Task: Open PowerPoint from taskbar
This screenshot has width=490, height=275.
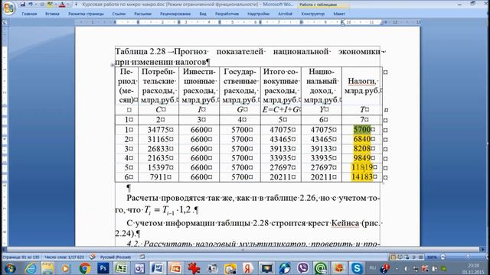Action: click(x=176, y=268)
